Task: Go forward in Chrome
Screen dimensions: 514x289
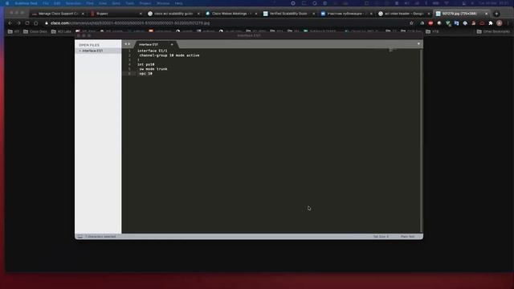Action: [18, 23]
